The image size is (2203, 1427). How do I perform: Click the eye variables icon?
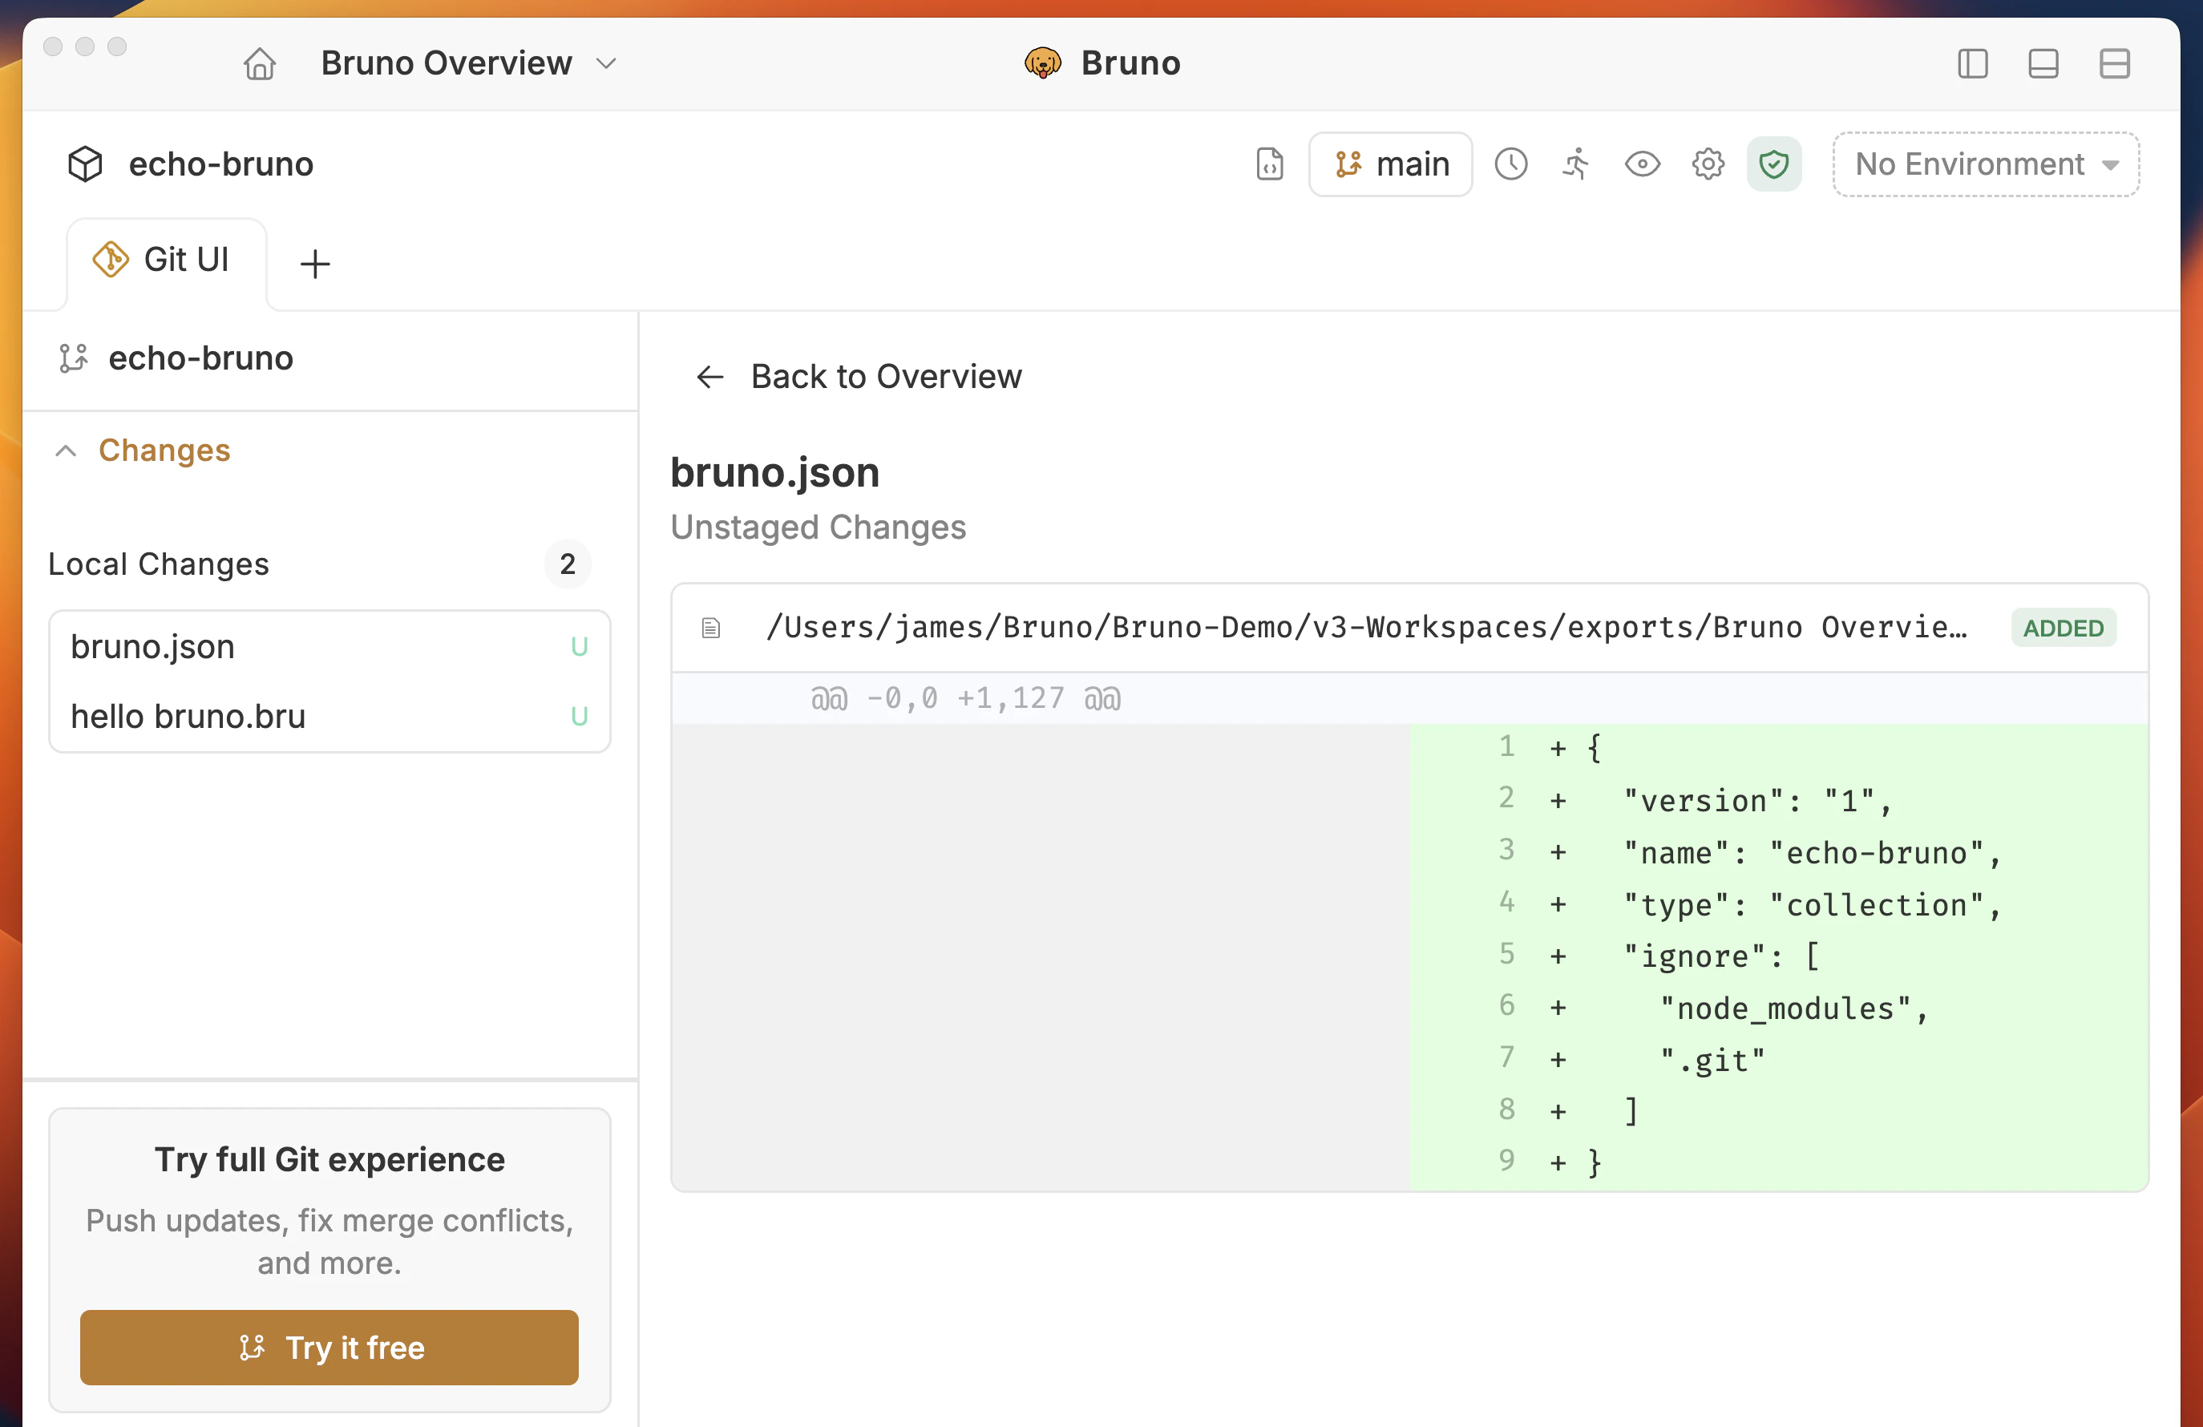[x=1642, y=164]
